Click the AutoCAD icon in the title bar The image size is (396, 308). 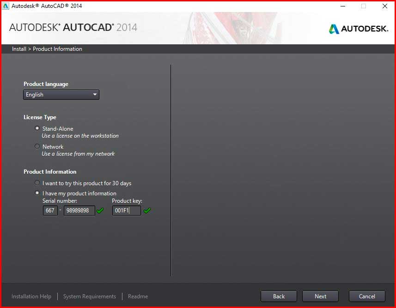[6, 6]
